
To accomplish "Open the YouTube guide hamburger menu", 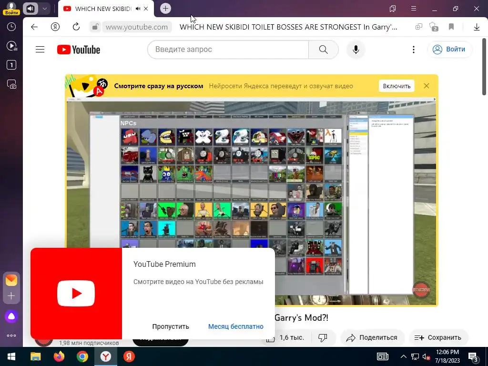I will click(40, 50).
